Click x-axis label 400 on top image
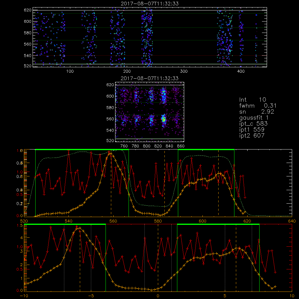The width and height of the screenshot is (299, 299). point(241,71)
